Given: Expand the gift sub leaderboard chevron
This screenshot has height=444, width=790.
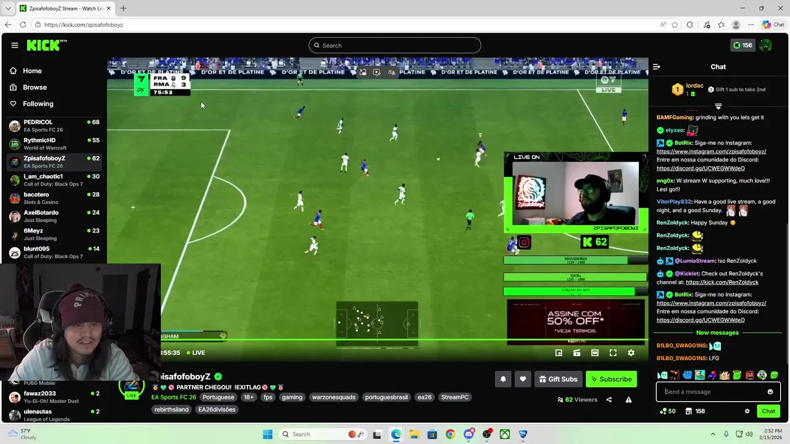Looking at the screenshot, I should coord(718,107).
